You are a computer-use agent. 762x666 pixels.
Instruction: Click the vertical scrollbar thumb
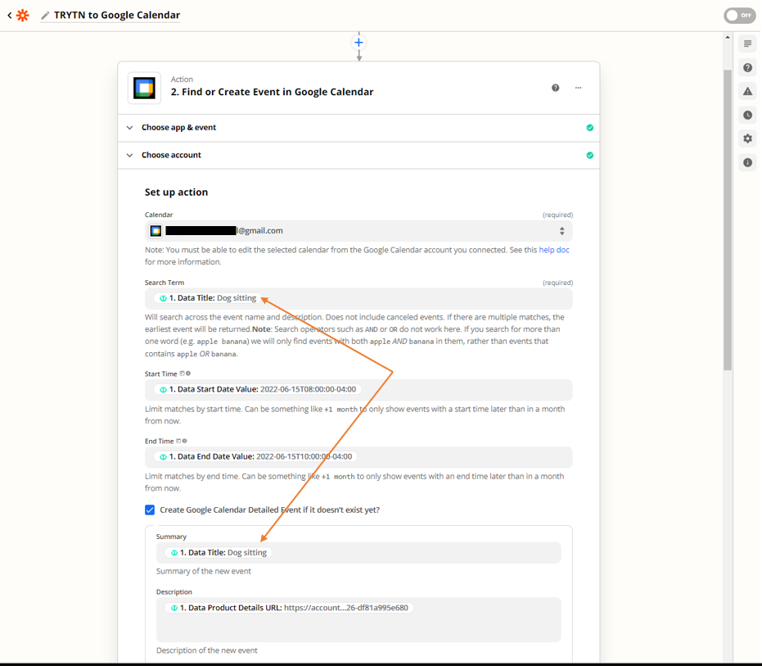coord(728,220)
